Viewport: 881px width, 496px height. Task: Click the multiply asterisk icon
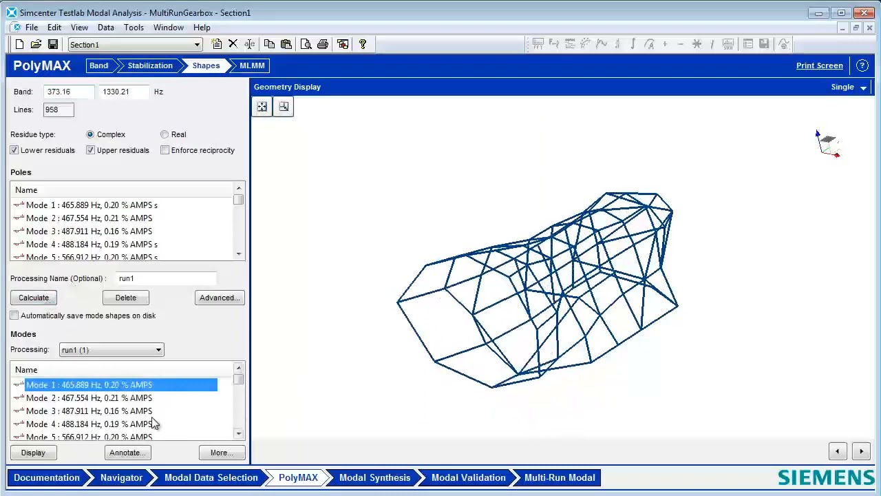tap(697, 44)
